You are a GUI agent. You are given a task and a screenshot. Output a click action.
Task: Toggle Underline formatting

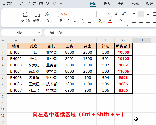(75, 21)
